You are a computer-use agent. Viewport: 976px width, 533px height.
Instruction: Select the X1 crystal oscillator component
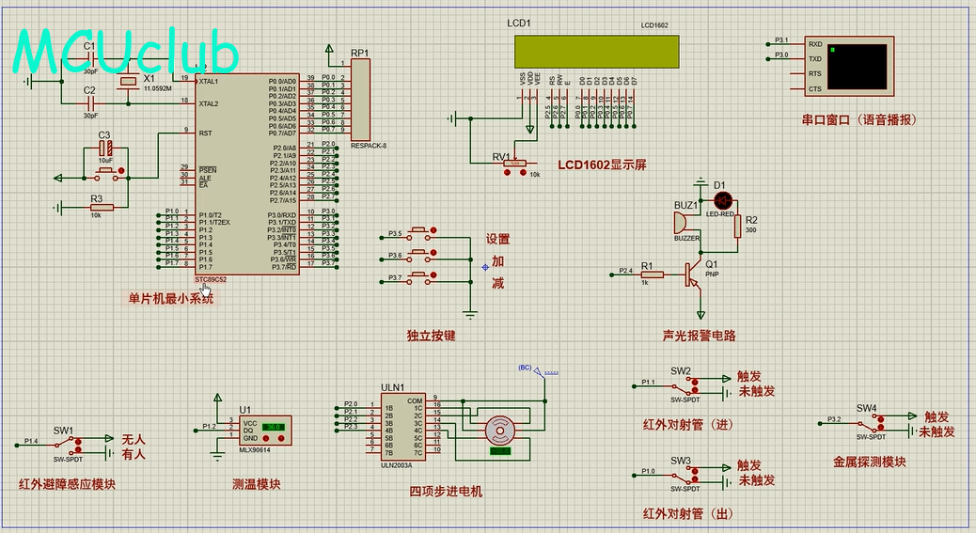click(x=129, y=86)
